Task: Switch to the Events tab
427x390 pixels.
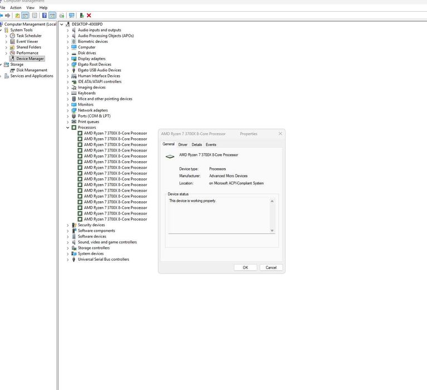Action: (x=211, y=144)
